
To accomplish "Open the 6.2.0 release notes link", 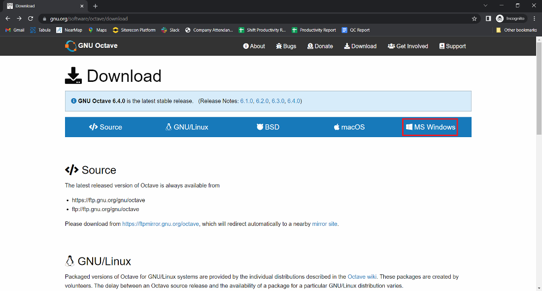I will [x=262, y=101].
